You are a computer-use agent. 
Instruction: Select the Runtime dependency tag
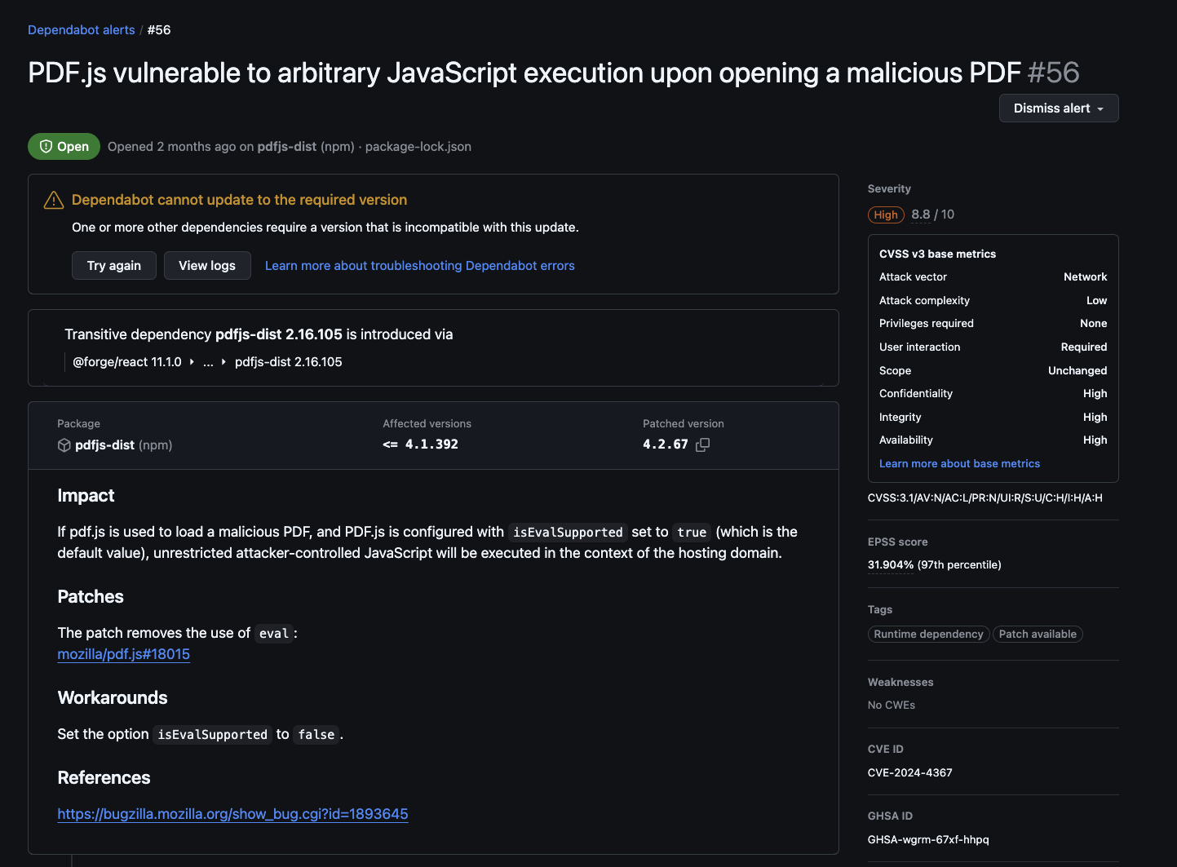pyautogui.click(x=928, y=634)
